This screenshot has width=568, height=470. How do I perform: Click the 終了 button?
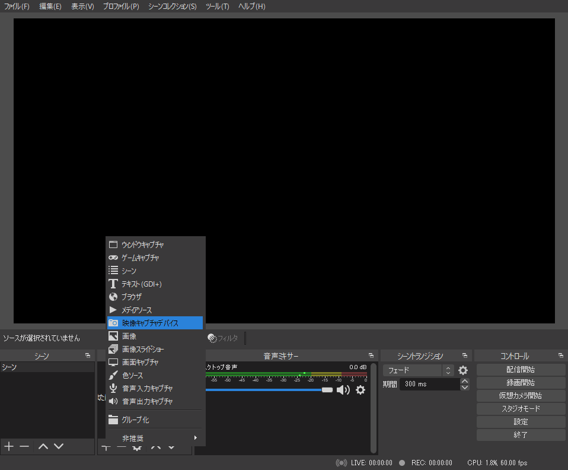[521, 435]
